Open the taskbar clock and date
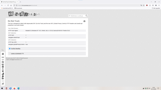The image size is (161, 90). click(x=154, y=88)
